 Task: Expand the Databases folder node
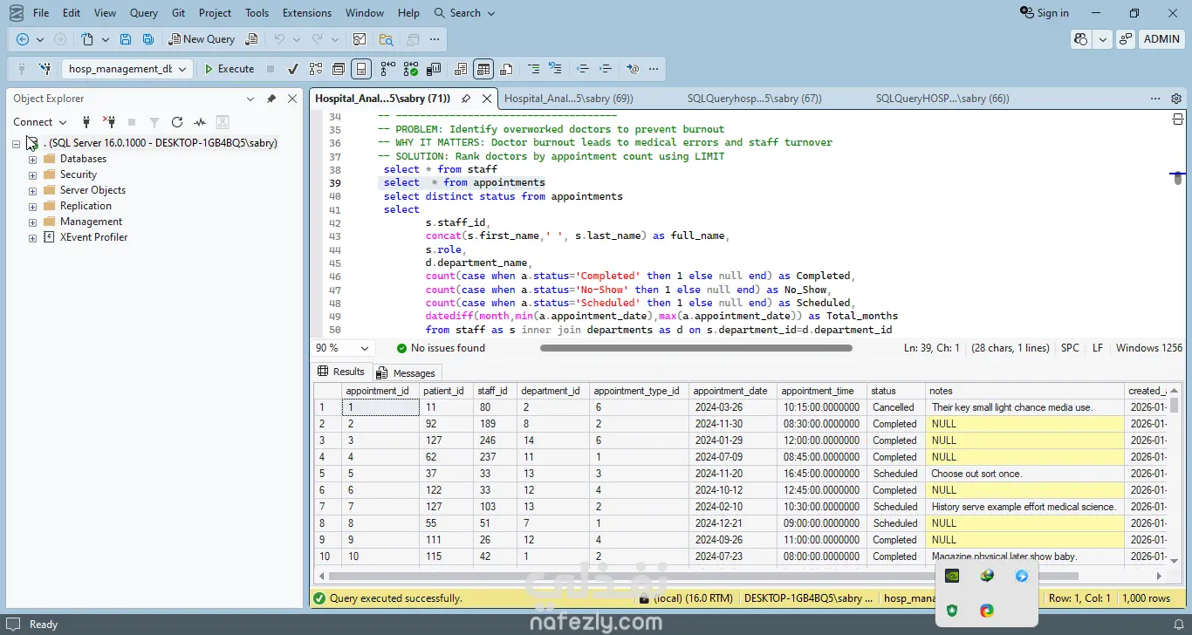(x=33, y=159)
